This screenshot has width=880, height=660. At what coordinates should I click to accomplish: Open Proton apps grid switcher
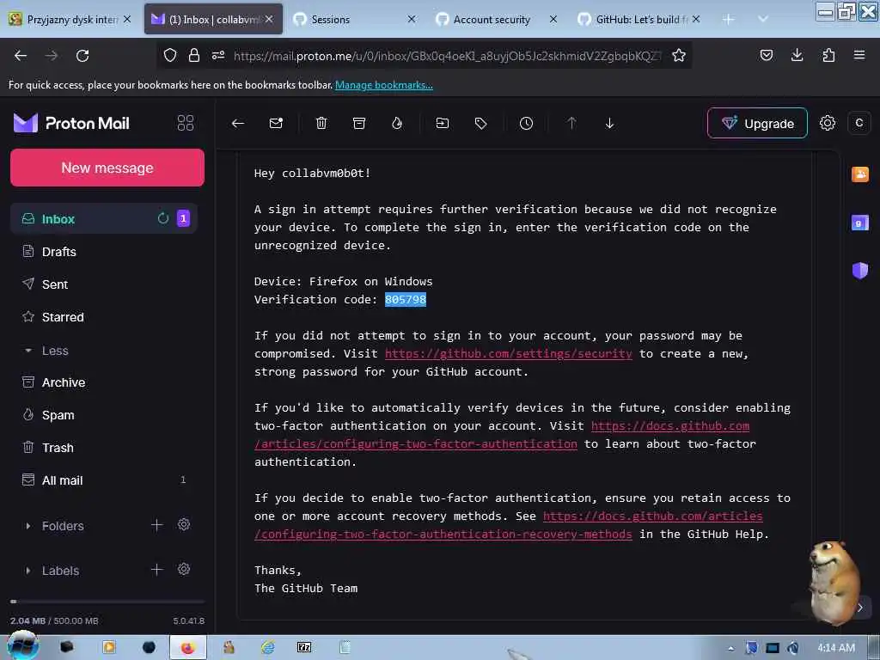coord(186,123)
